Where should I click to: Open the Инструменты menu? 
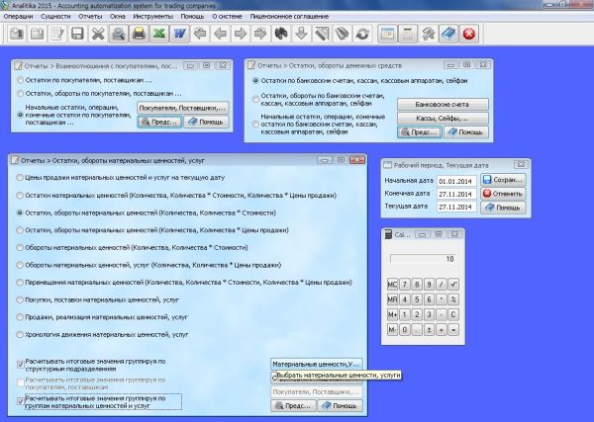point(179,17)
